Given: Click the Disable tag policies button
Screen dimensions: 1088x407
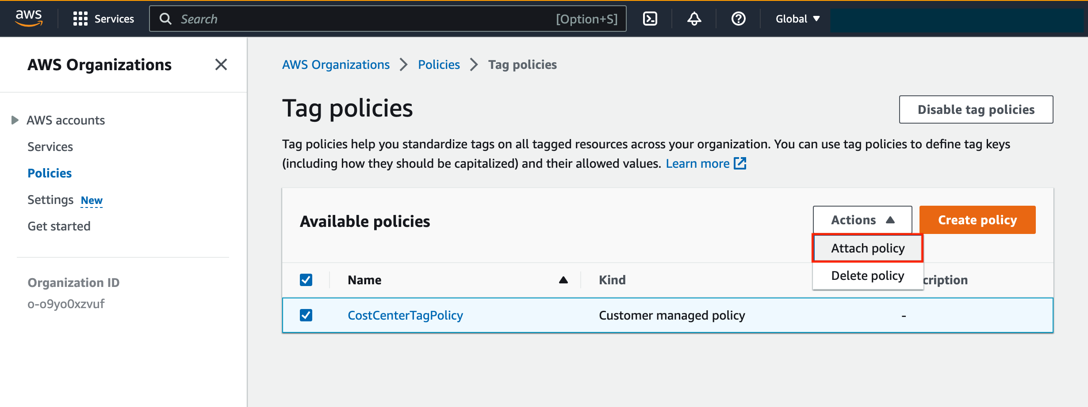Looking at the screenshot, I should tap(976, 109).
